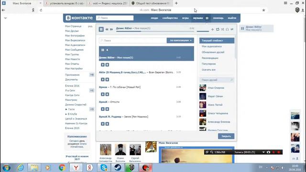Viewport: 306px width, 172px height.
Task: Switch to the wot Яндекс browser tab
Action: [109, 3]
